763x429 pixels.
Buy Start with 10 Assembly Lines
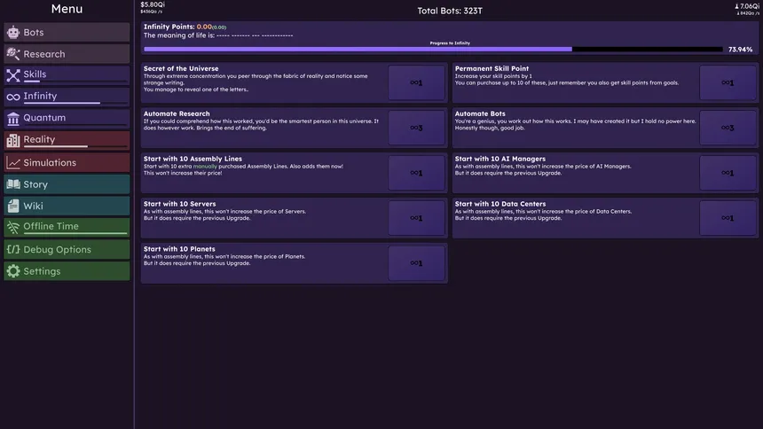(416, 173)
